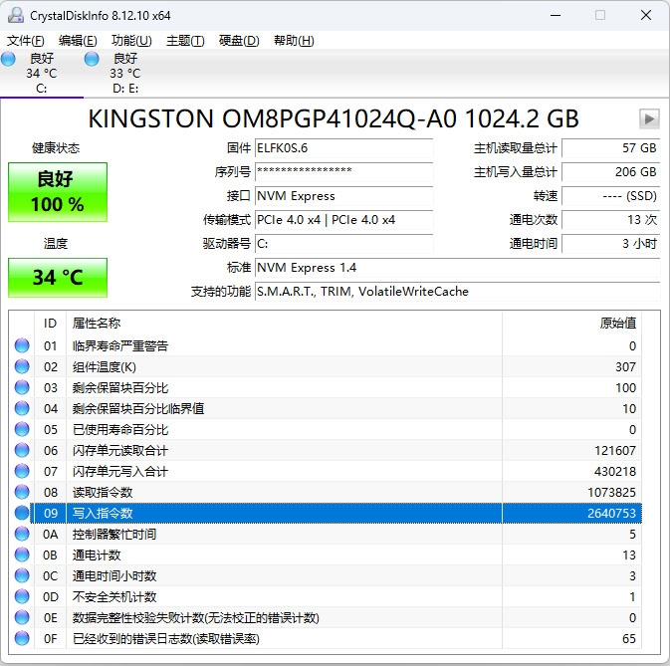670x666 pixels.
Task: Click status orb of row 0D 不安全关机计数
Action: click(x=22, y=596)
